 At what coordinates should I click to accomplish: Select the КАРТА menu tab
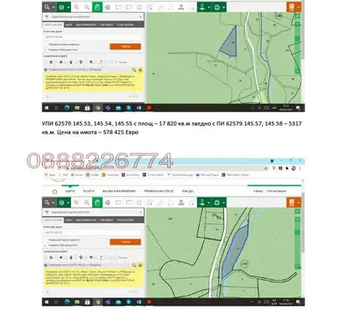(70, 191)
